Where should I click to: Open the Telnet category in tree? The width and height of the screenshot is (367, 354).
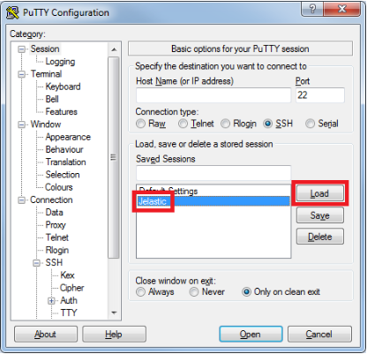click(57, 237)
